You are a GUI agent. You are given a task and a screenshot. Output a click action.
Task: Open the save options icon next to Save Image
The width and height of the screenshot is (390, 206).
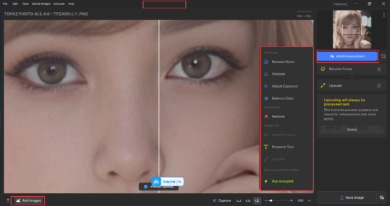coord(382,198)
